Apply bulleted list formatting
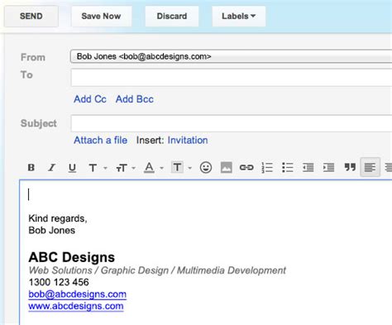 tap(288, 167)
